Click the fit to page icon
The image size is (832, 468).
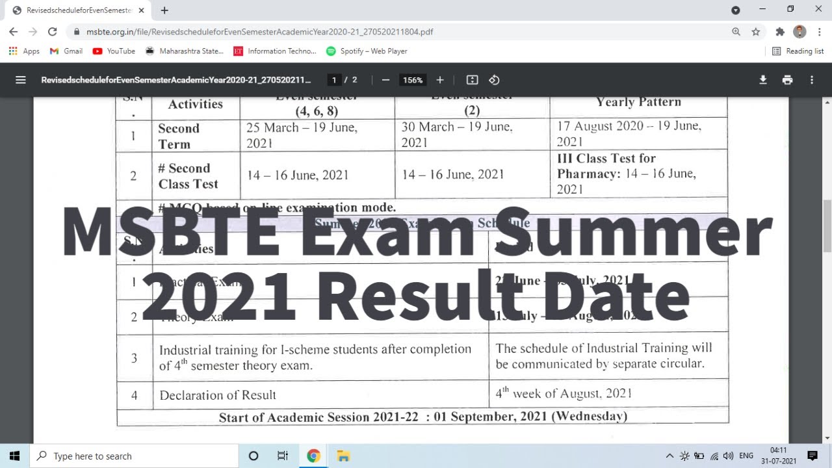coord(473,80)
